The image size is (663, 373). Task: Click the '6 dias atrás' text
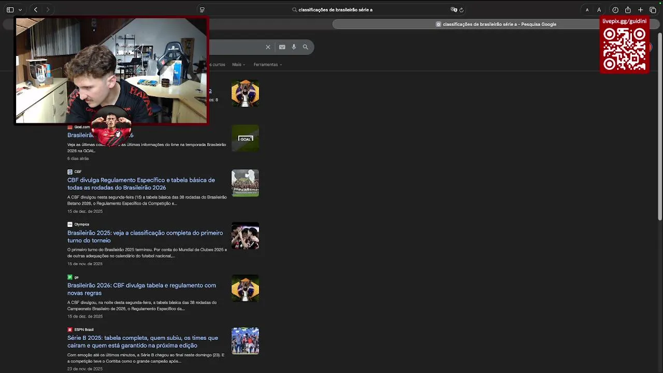coord(78,159)
